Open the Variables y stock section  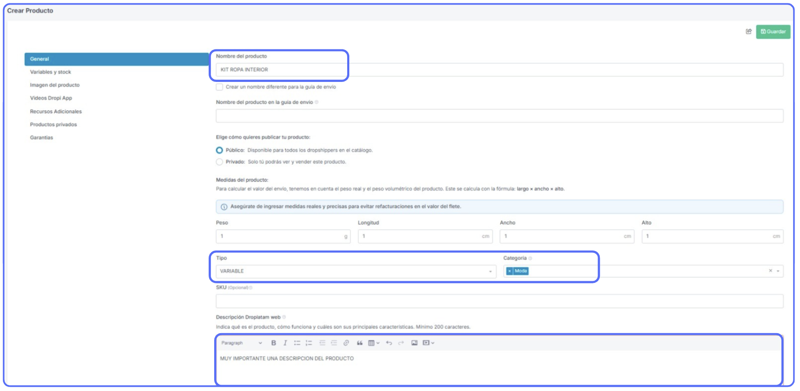point(50,72)
